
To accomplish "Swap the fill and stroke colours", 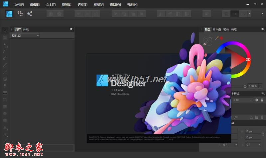I will (210, 38).
